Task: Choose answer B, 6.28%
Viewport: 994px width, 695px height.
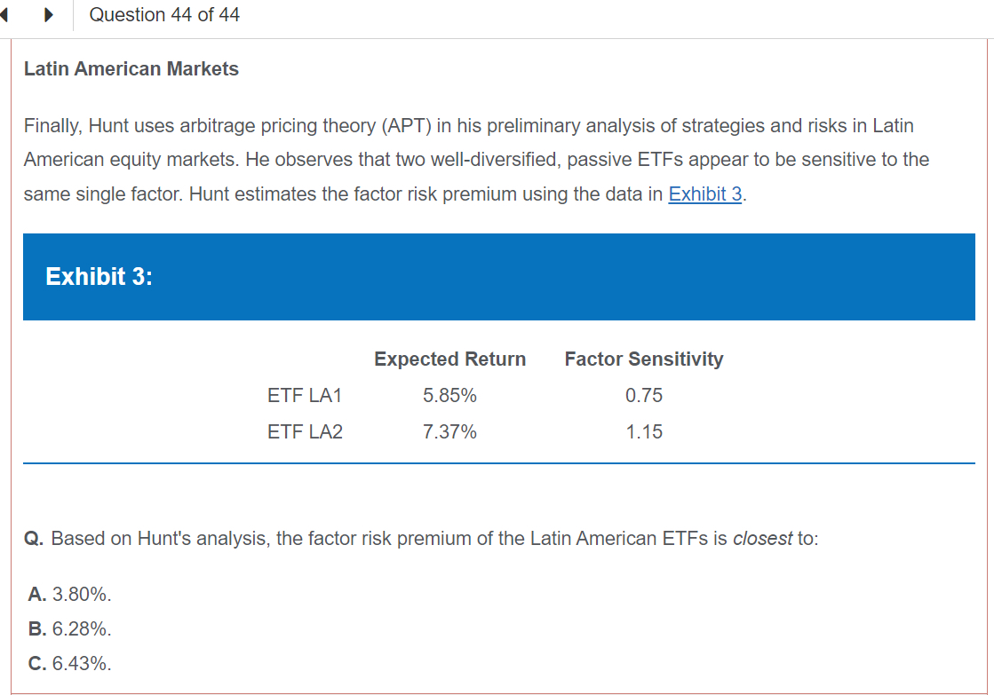Action: 70,628
